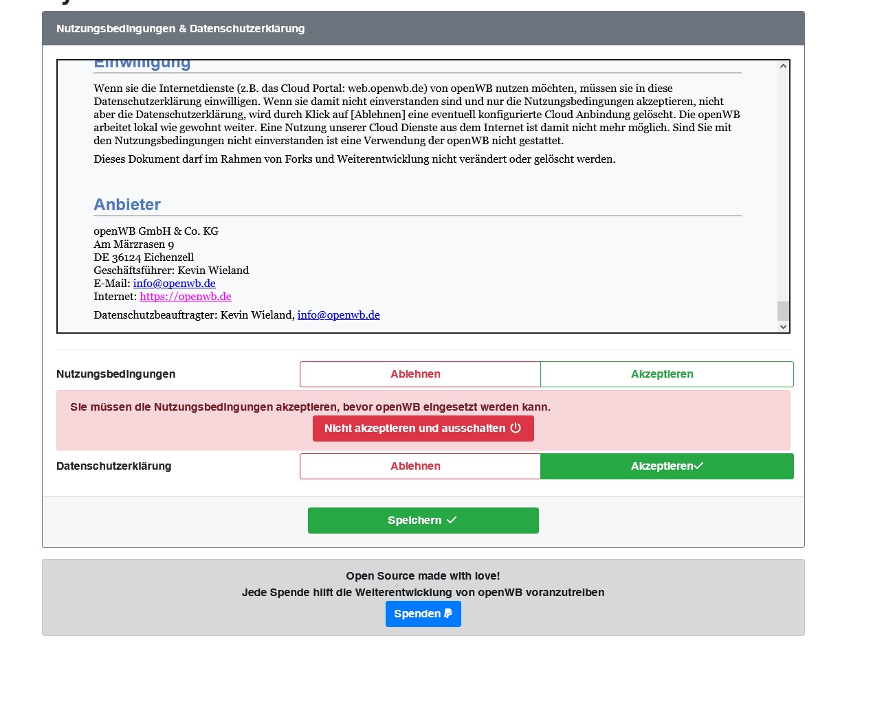Viewport: 884px width, 719px height.
Task: Click scroll-up arrow of terms text box
Action: point(783,66)
